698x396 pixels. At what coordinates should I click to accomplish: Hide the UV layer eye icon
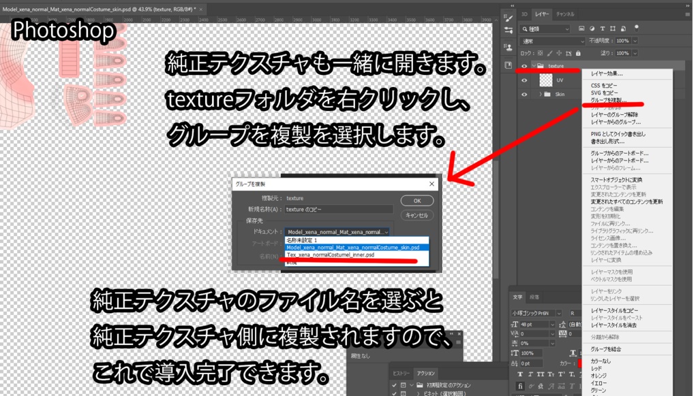click(x=524, y=80)
